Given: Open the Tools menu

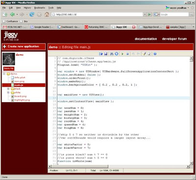Looking at the screenshot, I should (x=51, y=8).
